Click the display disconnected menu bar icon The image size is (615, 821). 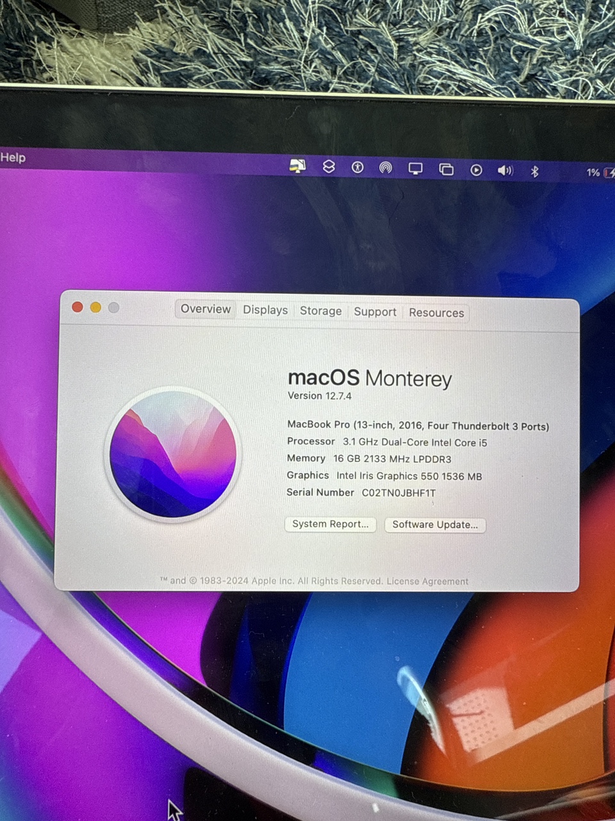click(297, 167)
